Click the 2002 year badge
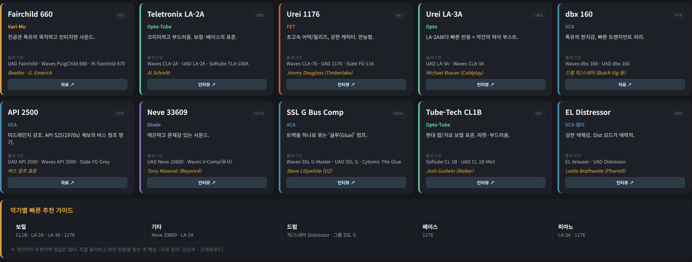Image resolution: width=692 pixels, height=262 pixels. tap(120, 114)
